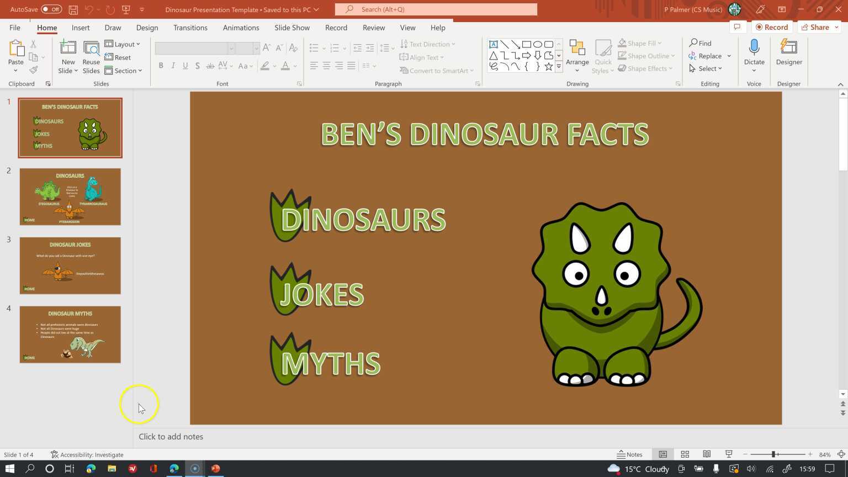Open the Dictate voice tool
Viewport: 848px width, 477px height.
(x=754, y=54)
